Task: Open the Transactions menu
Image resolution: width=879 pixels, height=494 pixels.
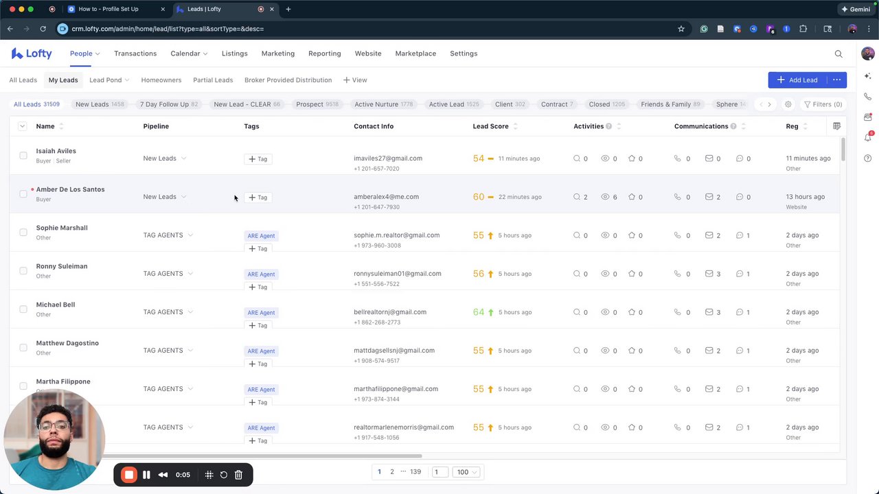Action: click(135, 54)
